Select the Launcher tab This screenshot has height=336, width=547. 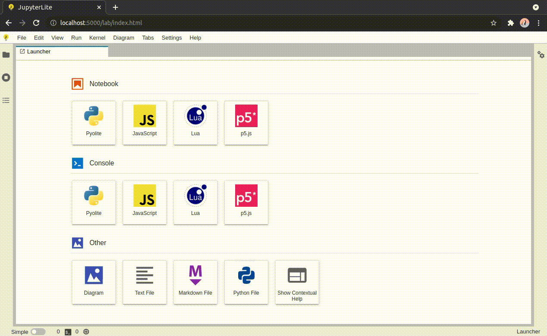point(62,52)
